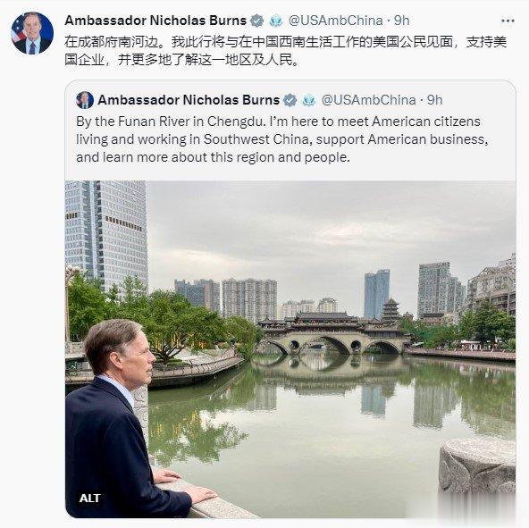Screen dimensions: 529x528
Task: Open Ambassador Nicholas Burns profile name at top
Action: [155, 21]
